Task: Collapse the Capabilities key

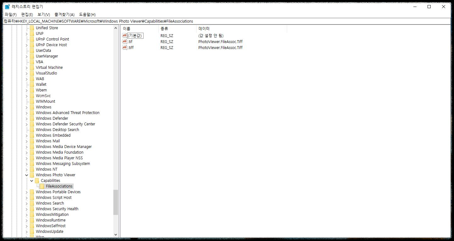Action: (x=32, y=181)
